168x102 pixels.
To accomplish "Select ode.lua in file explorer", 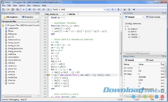I will (x=11, y=63).
